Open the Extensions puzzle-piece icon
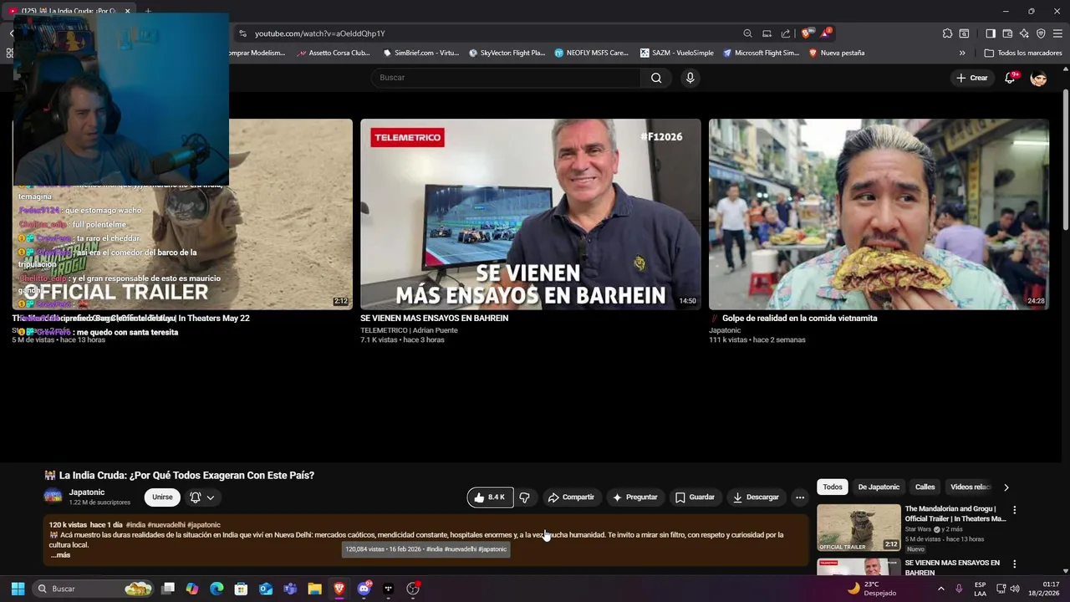Screen dimensions: 1070x602 pos(947,33)
